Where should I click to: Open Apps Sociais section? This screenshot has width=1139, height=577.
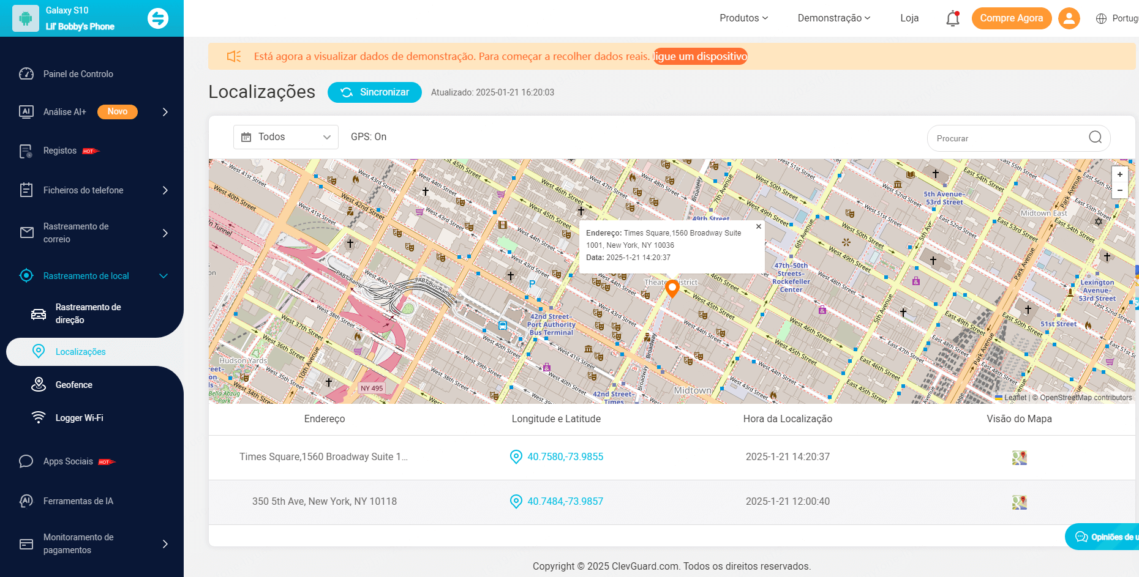click(68, 461)
